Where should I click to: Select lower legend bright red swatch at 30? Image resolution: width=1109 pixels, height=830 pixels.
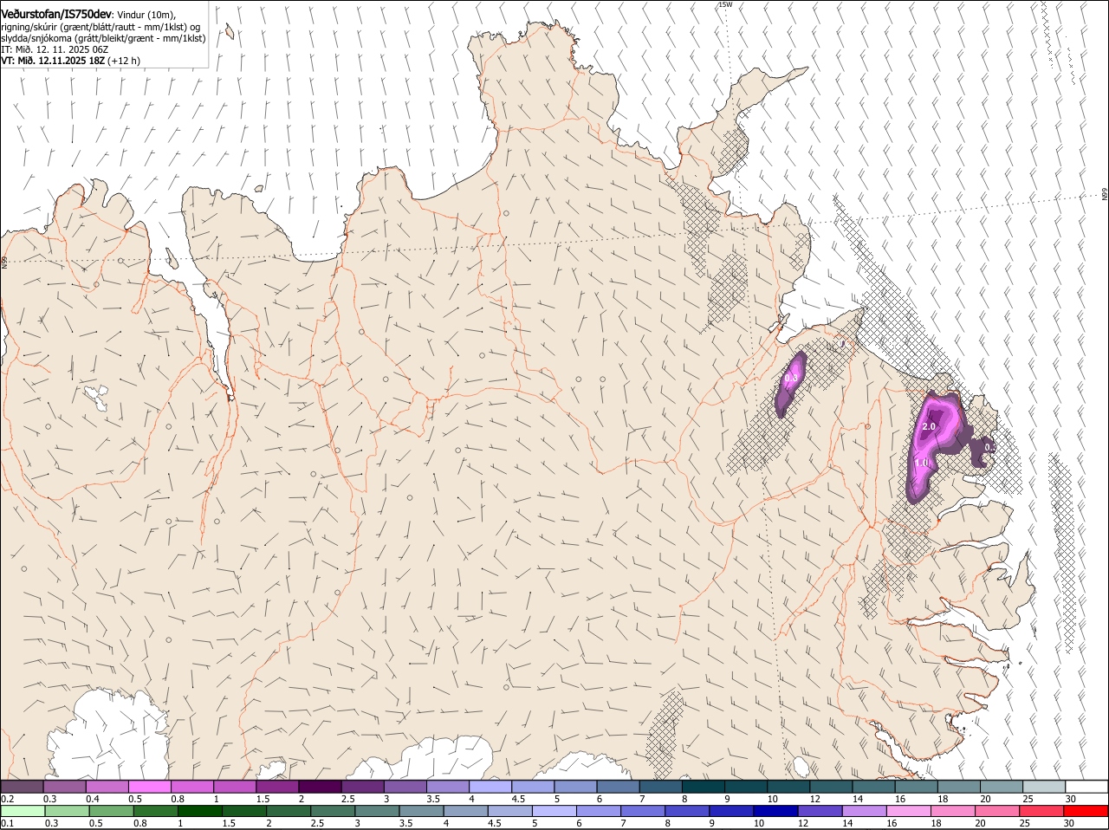(1087, 811)
